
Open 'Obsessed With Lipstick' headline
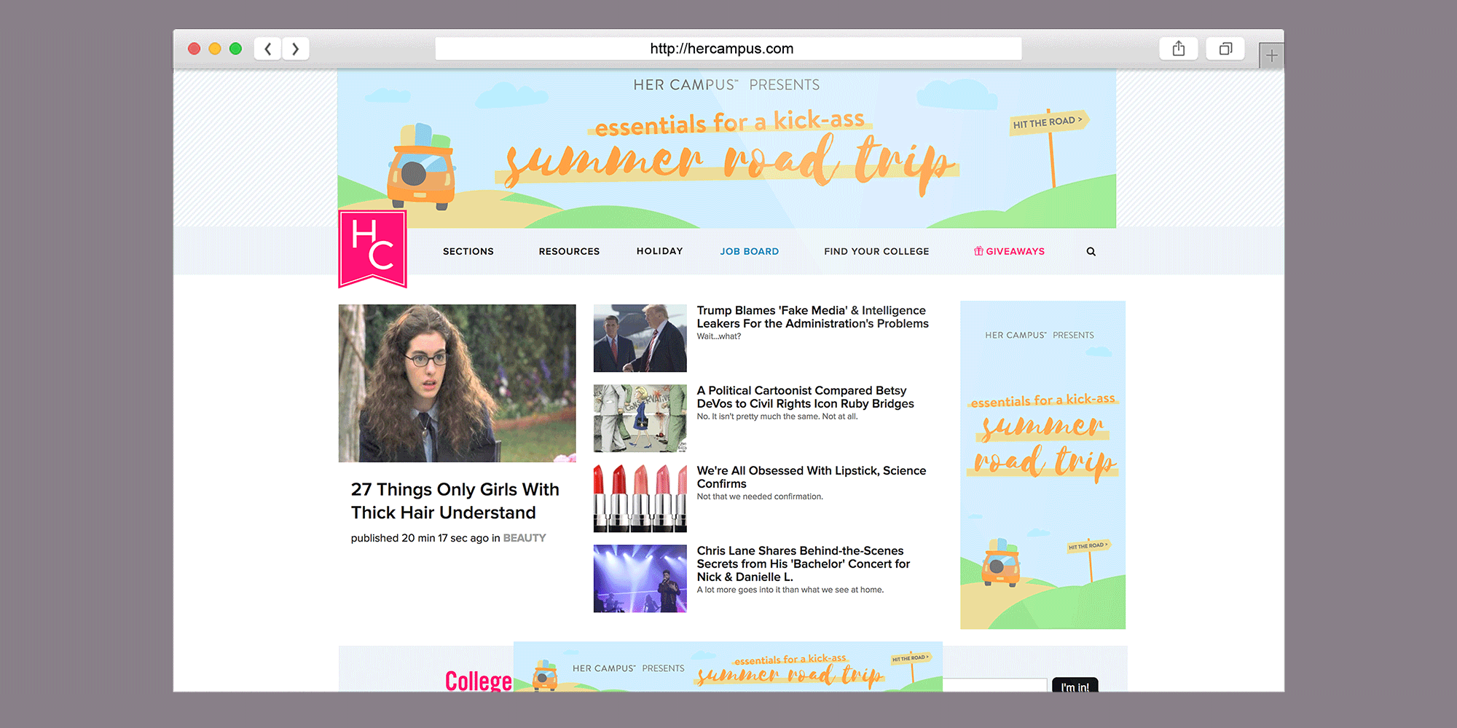tap(811, 477)
